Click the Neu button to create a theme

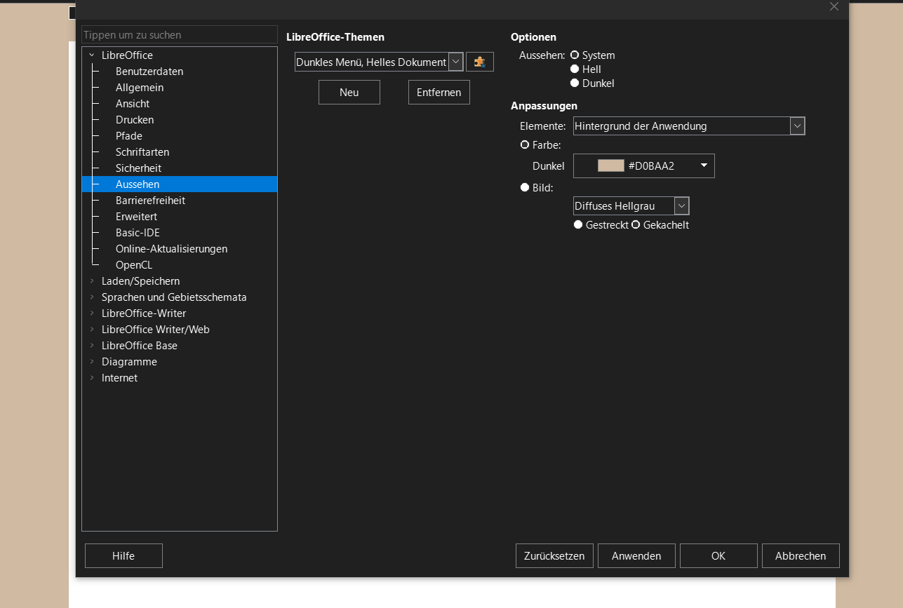(349, 92)
